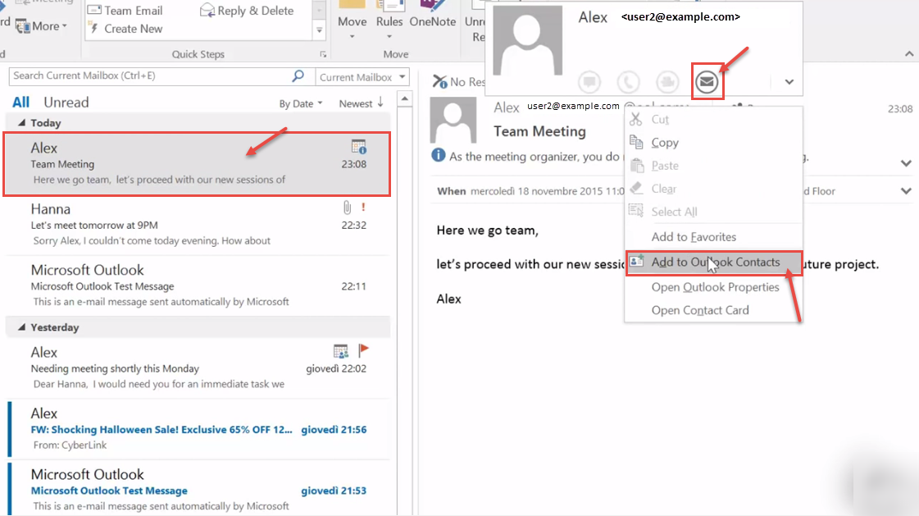Choose Add to Favorites in context menu

tap(714, 237)
